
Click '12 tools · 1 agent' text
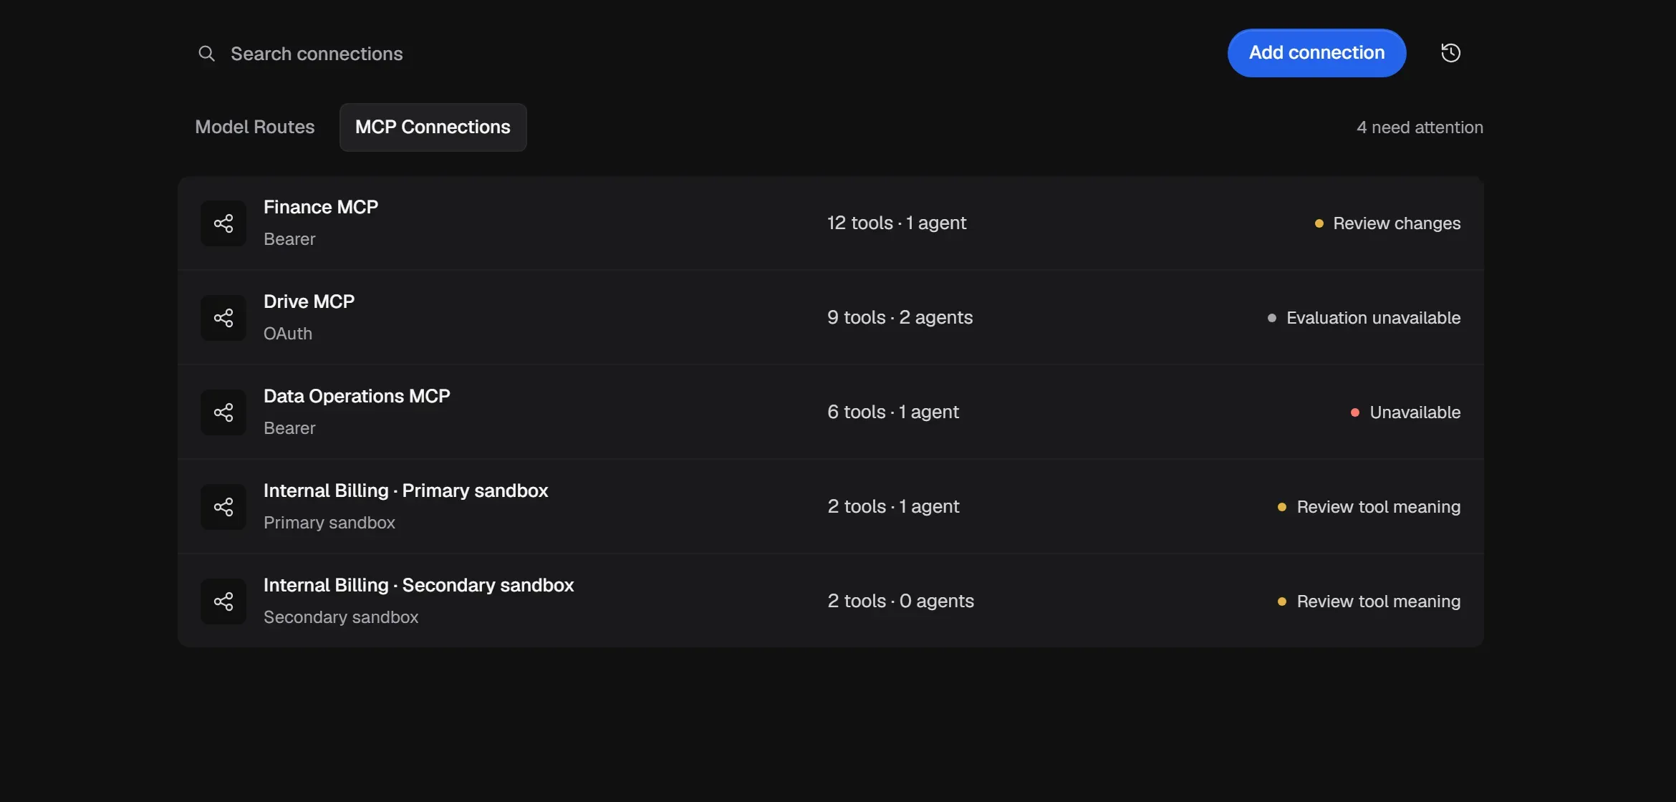(897, 223)
